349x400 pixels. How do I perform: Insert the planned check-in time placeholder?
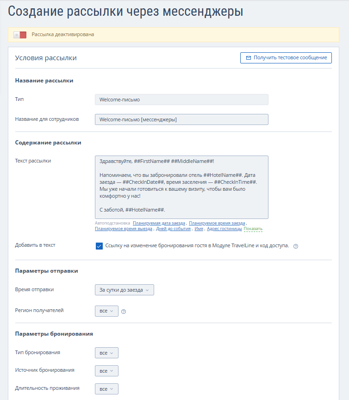(x=217, y=223)
